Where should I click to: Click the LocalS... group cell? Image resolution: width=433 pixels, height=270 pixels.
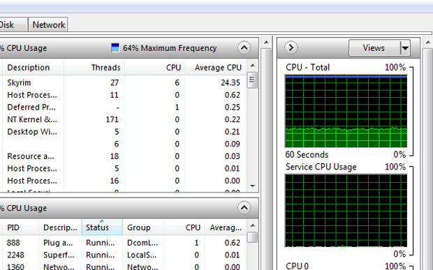tap(142, 255)
